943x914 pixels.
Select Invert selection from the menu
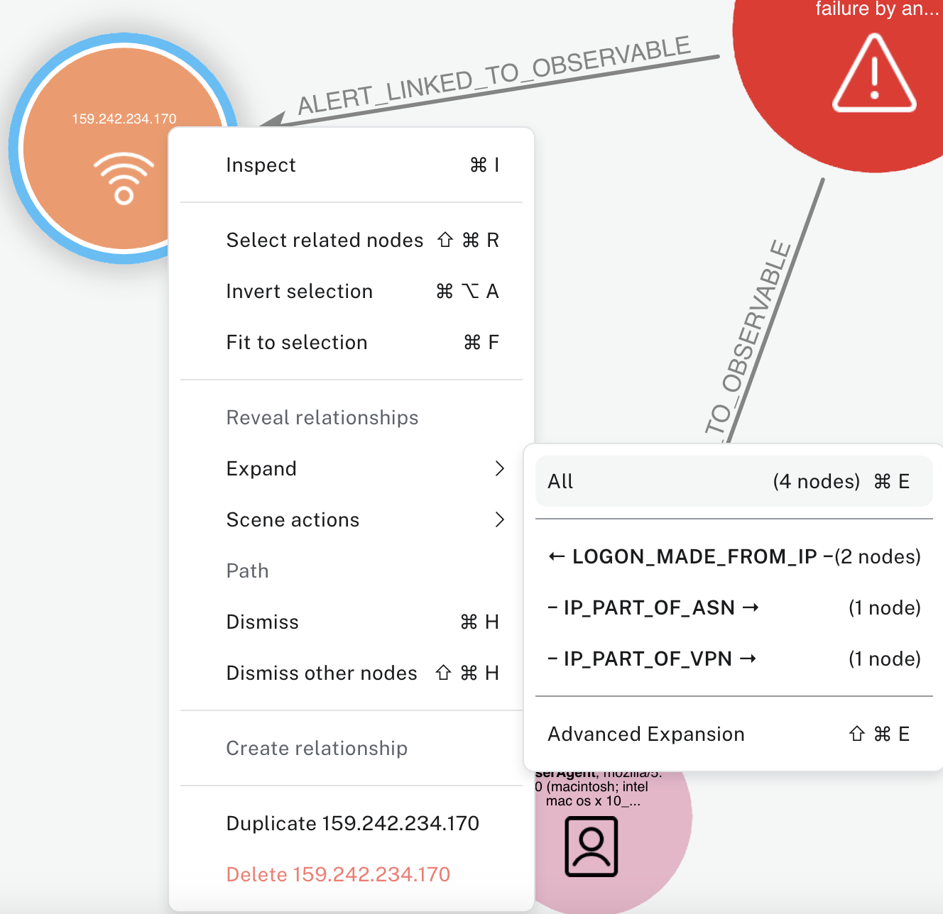299,291
